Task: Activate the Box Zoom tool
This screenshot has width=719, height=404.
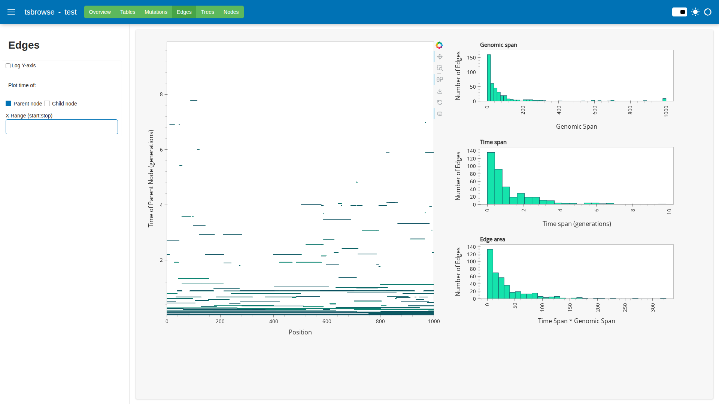Action: coord(440,68)
